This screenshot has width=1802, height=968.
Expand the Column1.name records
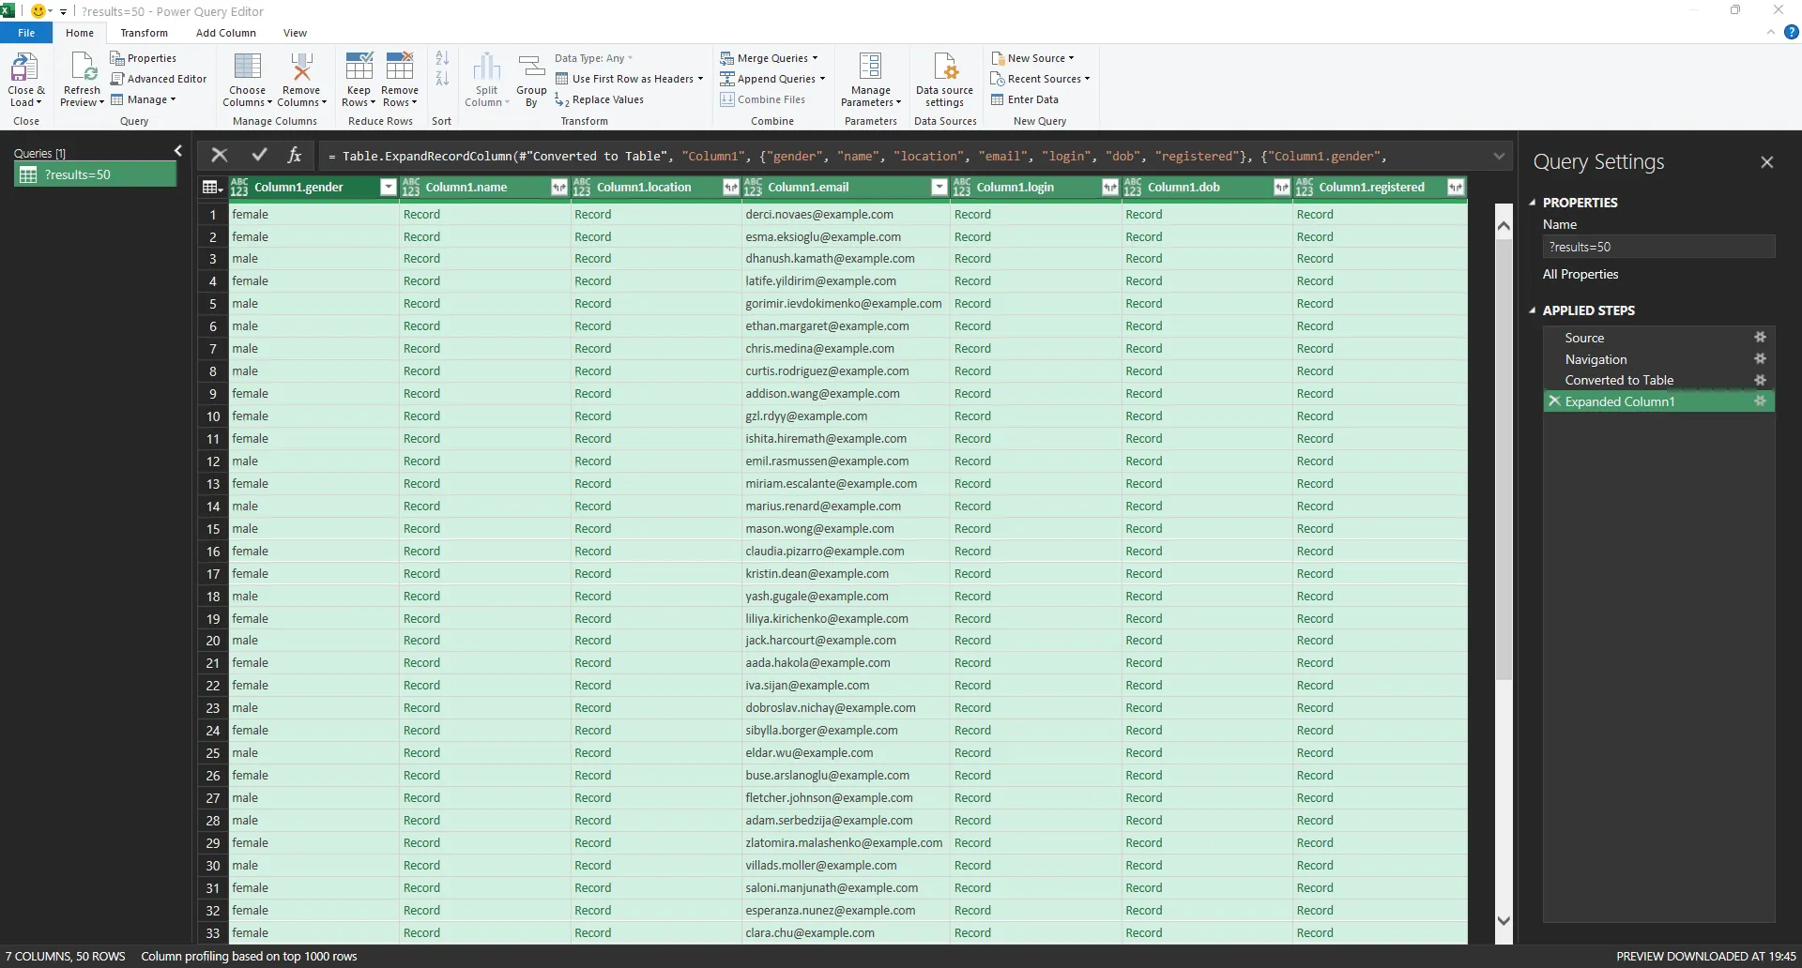559,188
